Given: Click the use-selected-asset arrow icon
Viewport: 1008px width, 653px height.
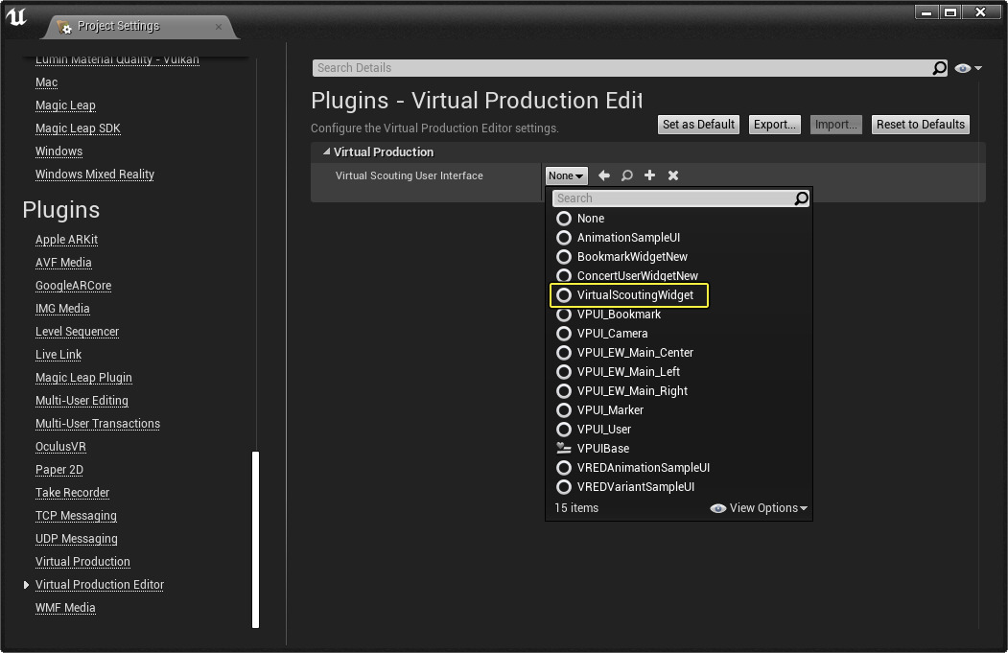Looking at the screenshot, I should pos(604,175).
